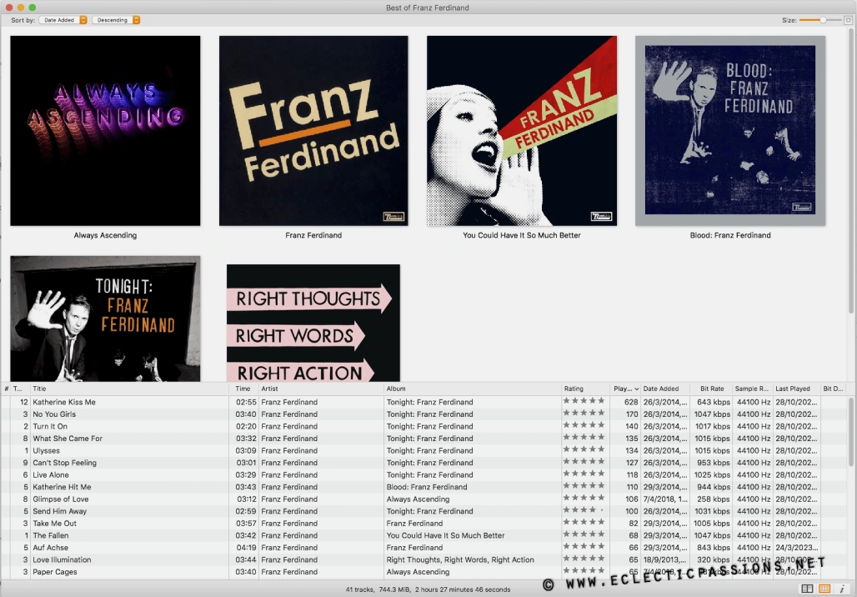Switch to split two-pane view icon

pyautogui.click(x=807, y=589)
